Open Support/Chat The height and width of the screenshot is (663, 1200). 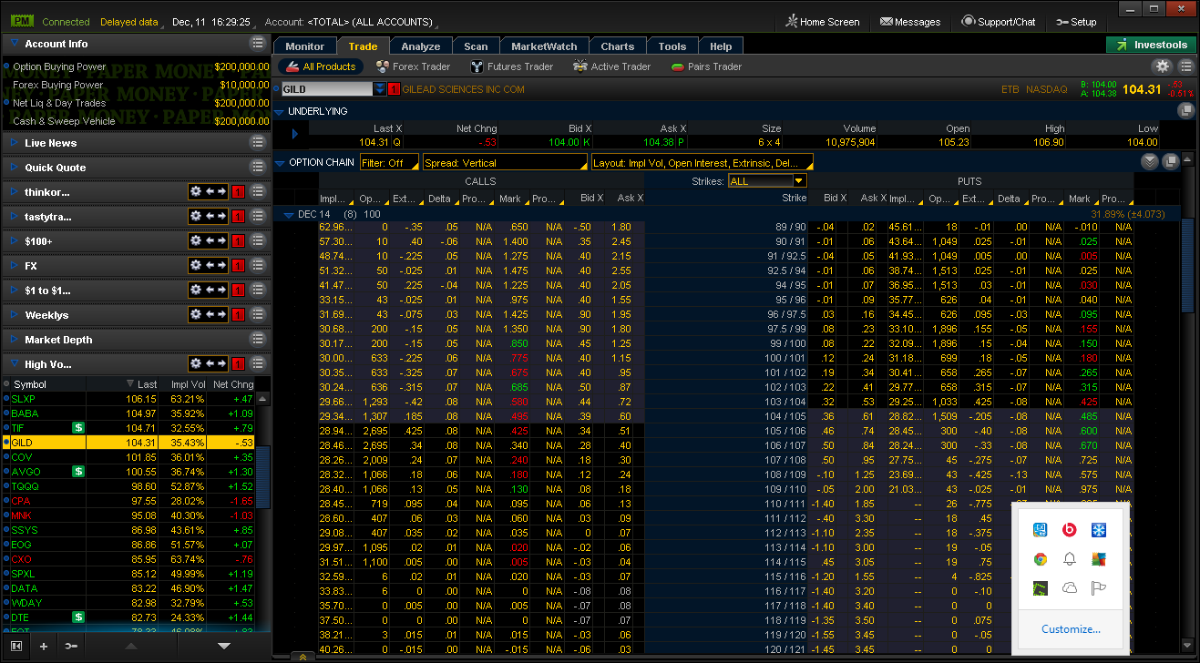click(999, 22)
